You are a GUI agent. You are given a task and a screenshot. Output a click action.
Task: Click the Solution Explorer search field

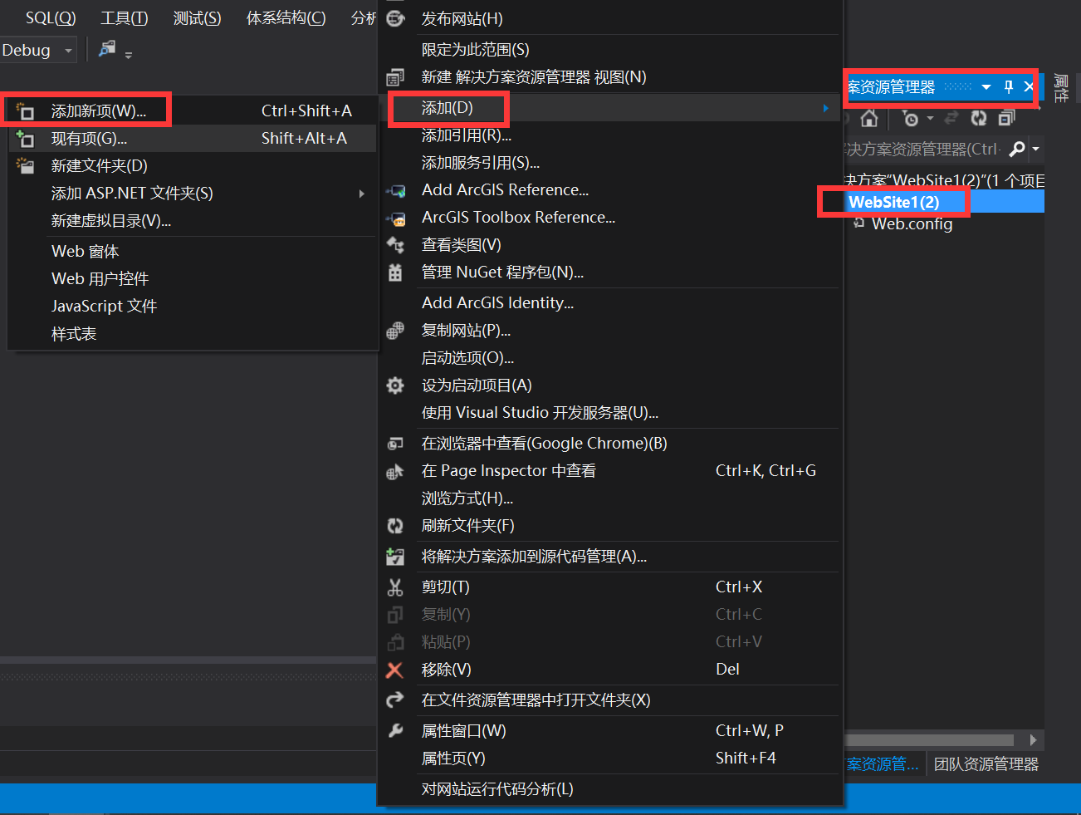click(x=924, y=150)
